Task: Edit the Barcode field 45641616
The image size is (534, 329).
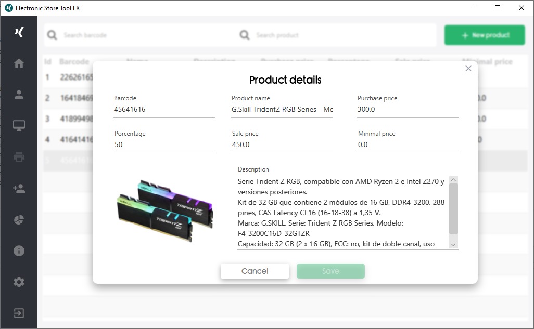Action: point(164,110)
